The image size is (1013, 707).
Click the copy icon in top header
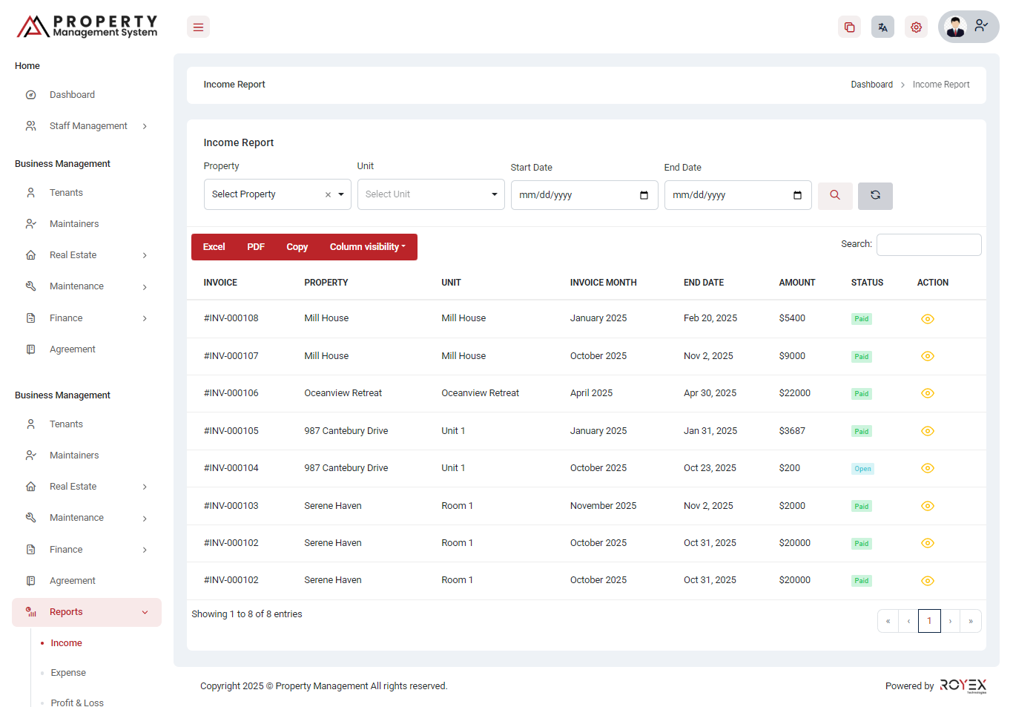point(849,27)
